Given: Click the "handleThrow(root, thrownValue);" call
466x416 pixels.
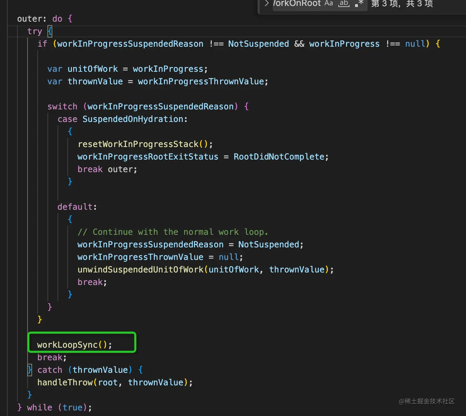Looking at the screenshot, I should coord(115,383).
